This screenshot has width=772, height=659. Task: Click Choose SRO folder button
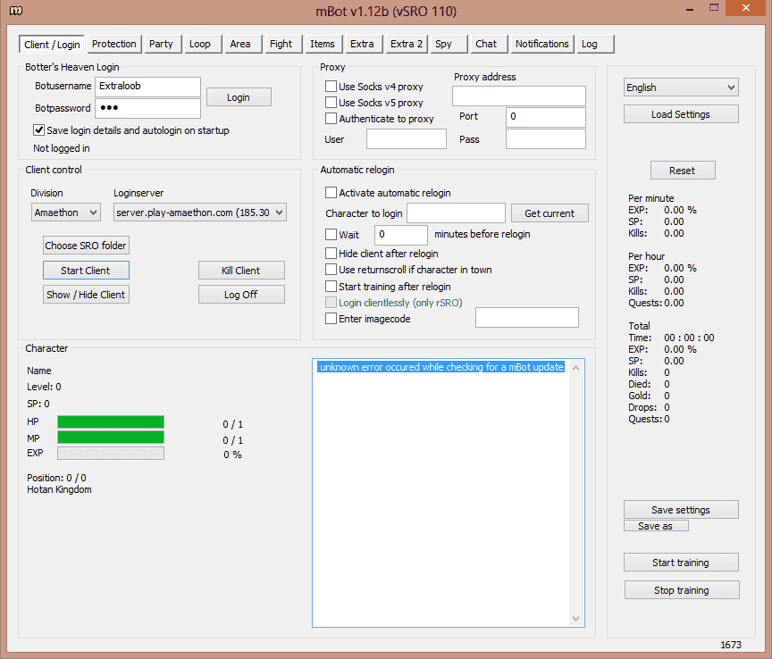click(x=86, y=245)
